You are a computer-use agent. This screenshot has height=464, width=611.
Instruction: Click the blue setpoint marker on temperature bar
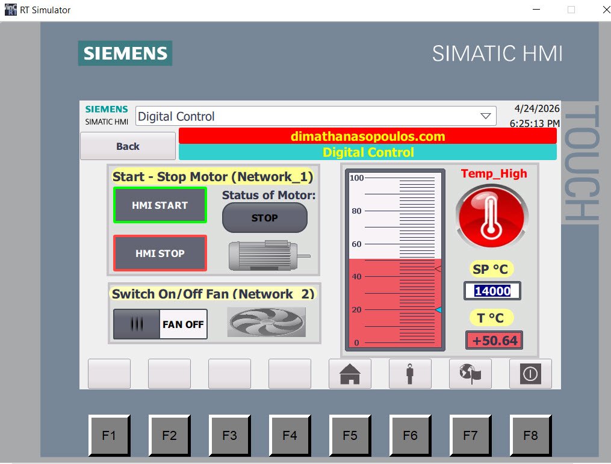pyautogui.click(x=438, y=310)
